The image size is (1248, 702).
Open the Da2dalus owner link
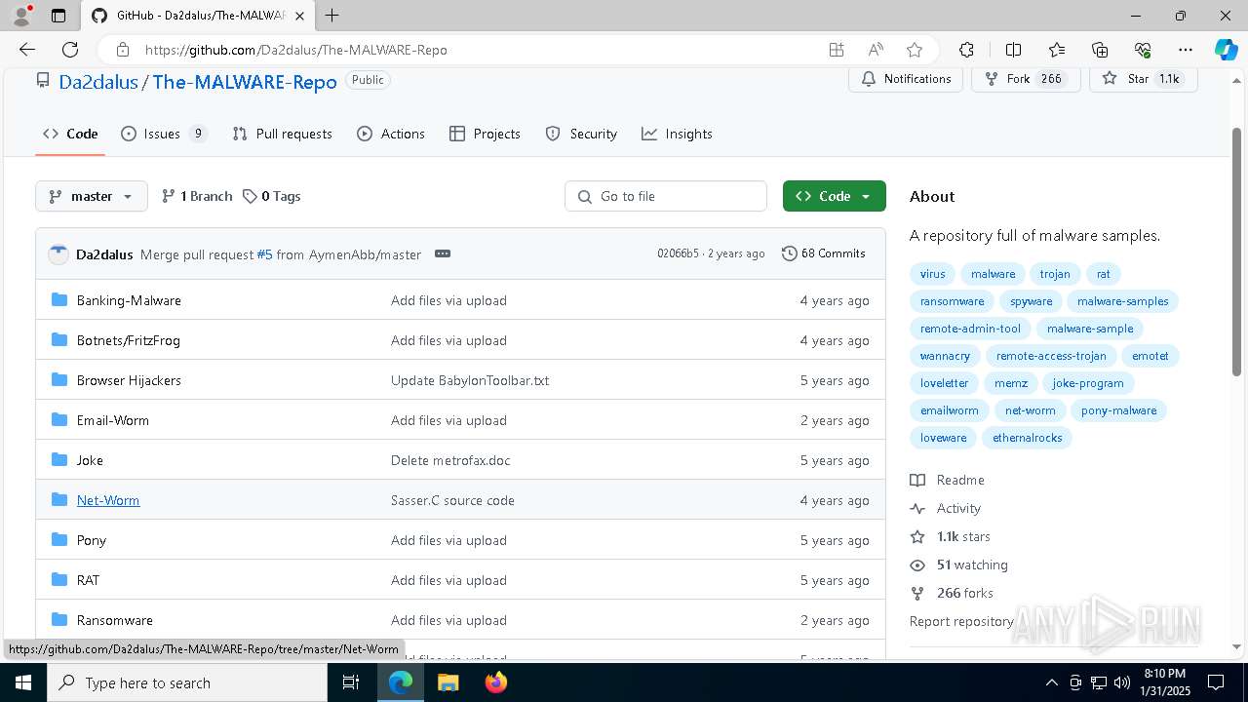point(98,82)
